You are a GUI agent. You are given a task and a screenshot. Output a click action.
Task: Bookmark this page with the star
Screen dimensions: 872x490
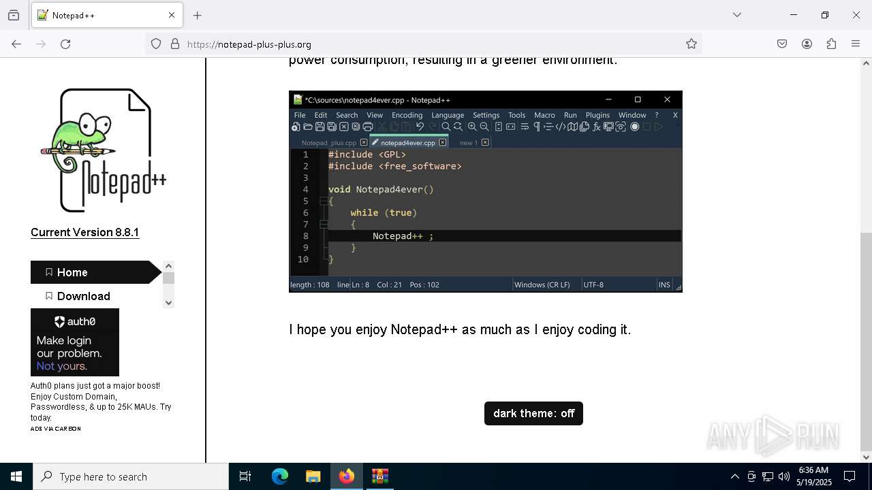(x=691, y=44)
